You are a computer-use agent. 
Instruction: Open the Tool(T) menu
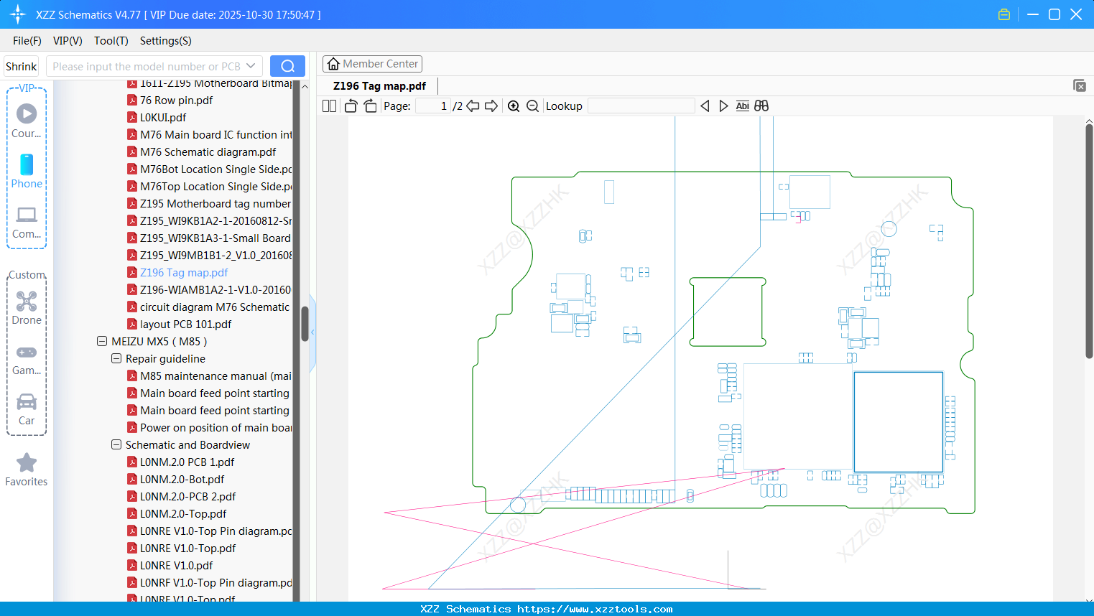click(111, 41)
